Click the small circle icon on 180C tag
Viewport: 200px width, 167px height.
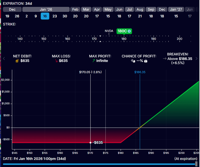pyautogui.click(x=129, y=31)
